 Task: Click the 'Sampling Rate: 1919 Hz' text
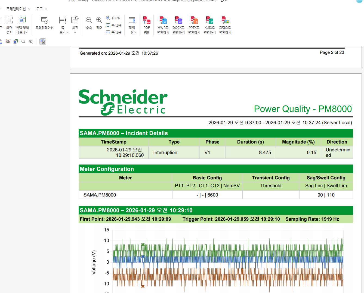(312, 219)
